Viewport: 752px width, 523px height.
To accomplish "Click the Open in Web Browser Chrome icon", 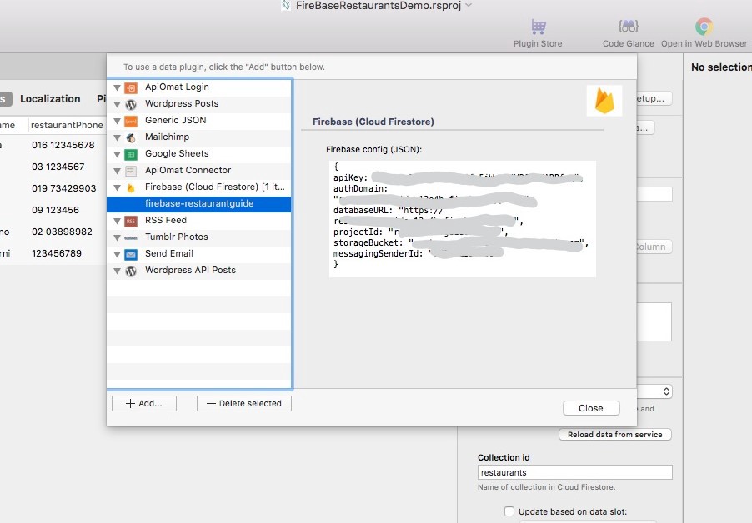I will (x=704, y=27).
